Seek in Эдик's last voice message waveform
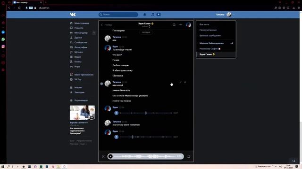The width and height of the screenshot is (302, 169). [x=146, y=137]
